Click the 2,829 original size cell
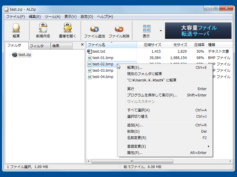 pos(182,52)
